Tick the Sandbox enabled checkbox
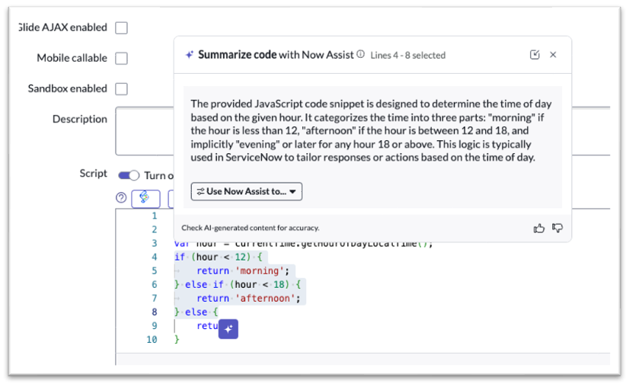 (x=122, y=88)
